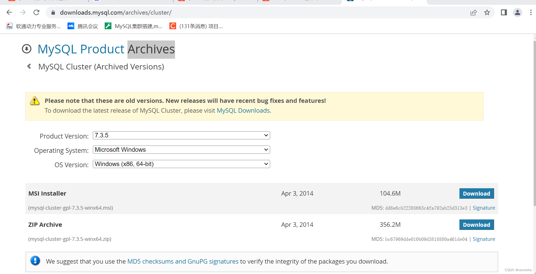Click the ZIP Archive MD5 hash text

click(x=426, y=239)
